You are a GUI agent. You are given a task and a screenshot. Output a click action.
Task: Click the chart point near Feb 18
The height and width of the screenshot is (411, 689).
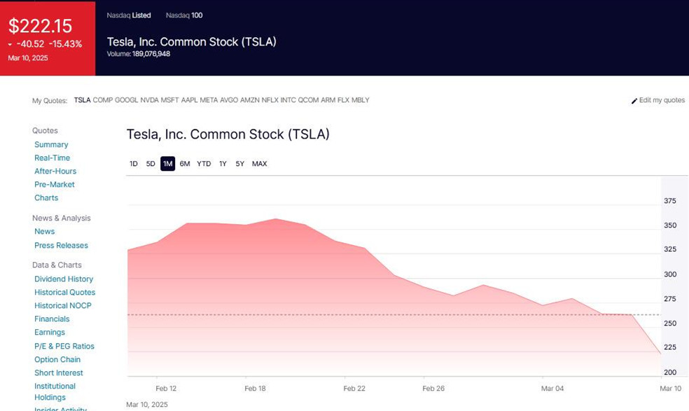[256, 223]
